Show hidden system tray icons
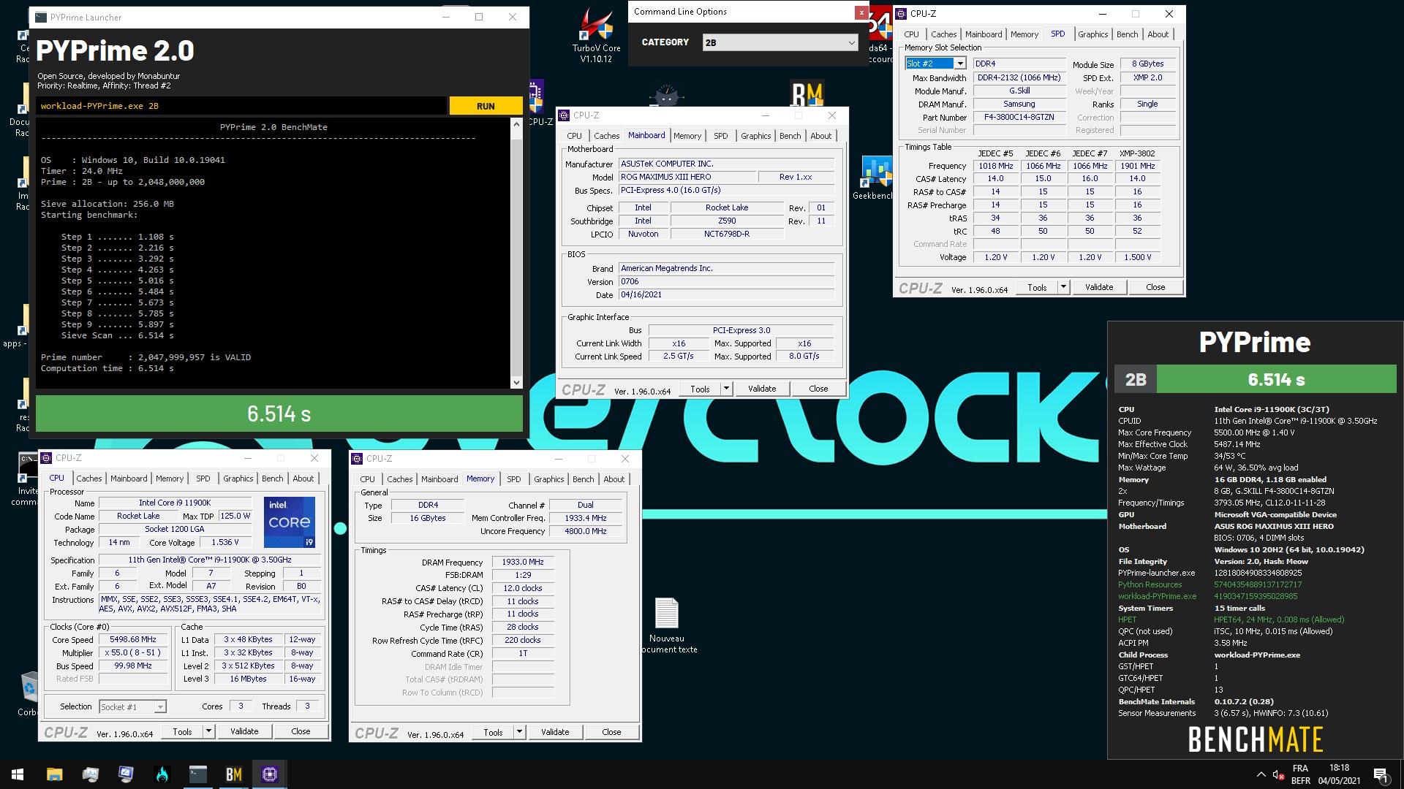Image resolution: width=1404 pixels, height=789 pixels. pyautogui.click(x=1261, y=774)
